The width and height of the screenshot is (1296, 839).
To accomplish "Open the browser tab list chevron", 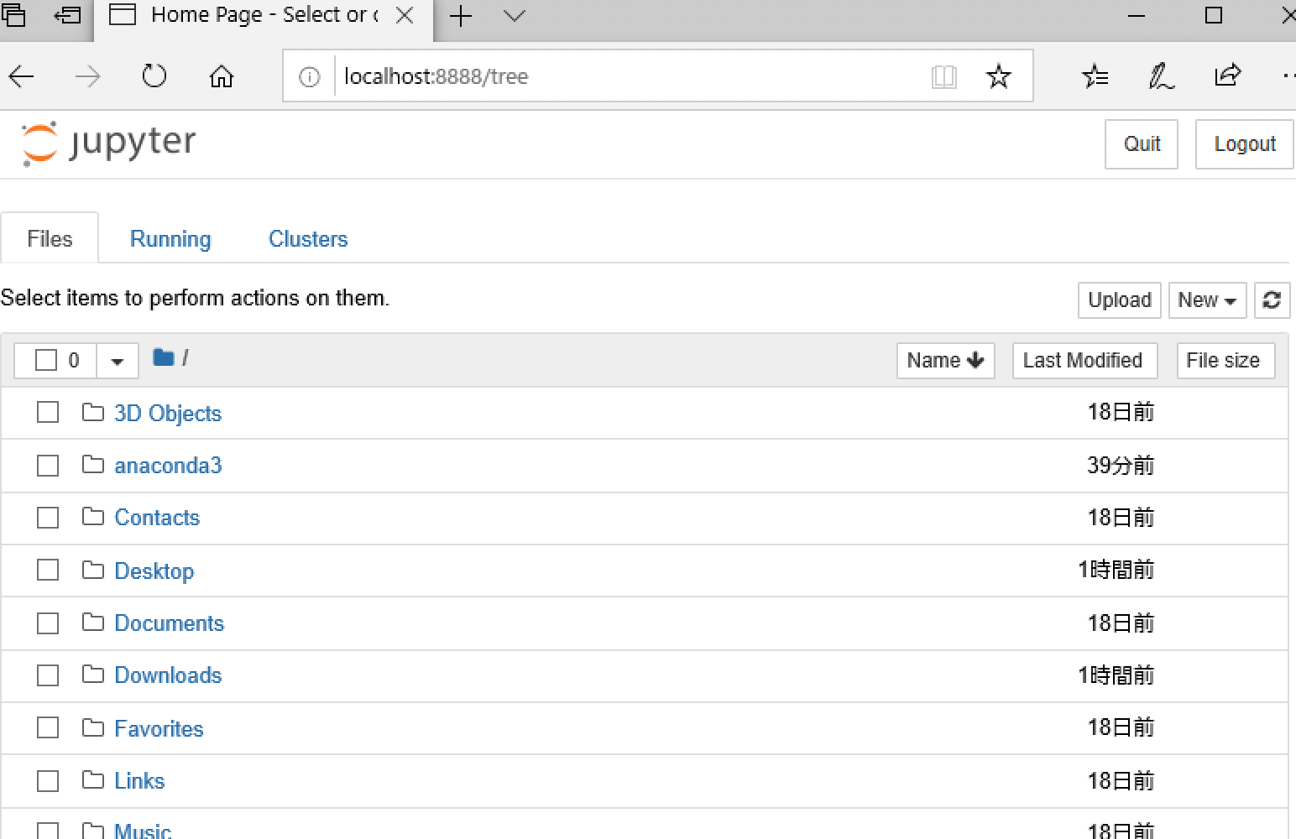I will point(515,16).
